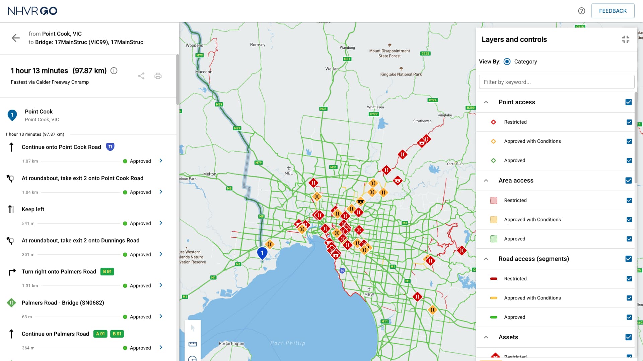Select the Keep left direction row
The width and height of the screenshot is (643, 361).
pyautogui.click(x=88, y=216)
